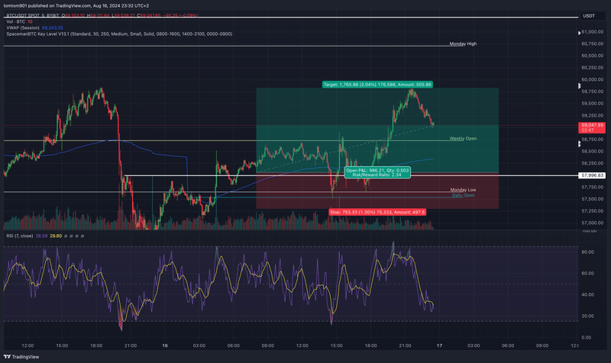The image size is (611, 363).
Task: Click the bold 16 date label on time axis
Action: [165, 345]
